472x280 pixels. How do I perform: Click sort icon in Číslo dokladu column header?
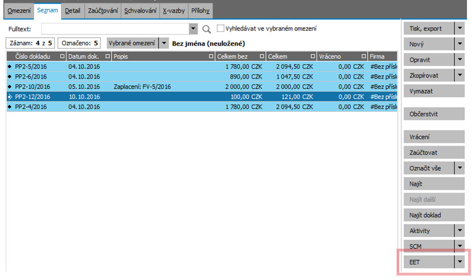63,56
